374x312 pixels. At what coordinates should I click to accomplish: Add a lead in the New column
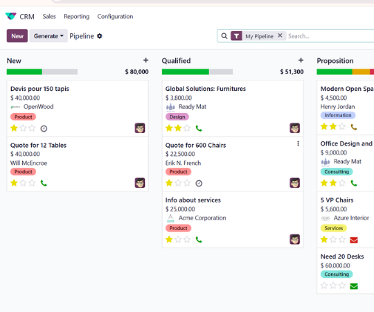coord(145,60)
